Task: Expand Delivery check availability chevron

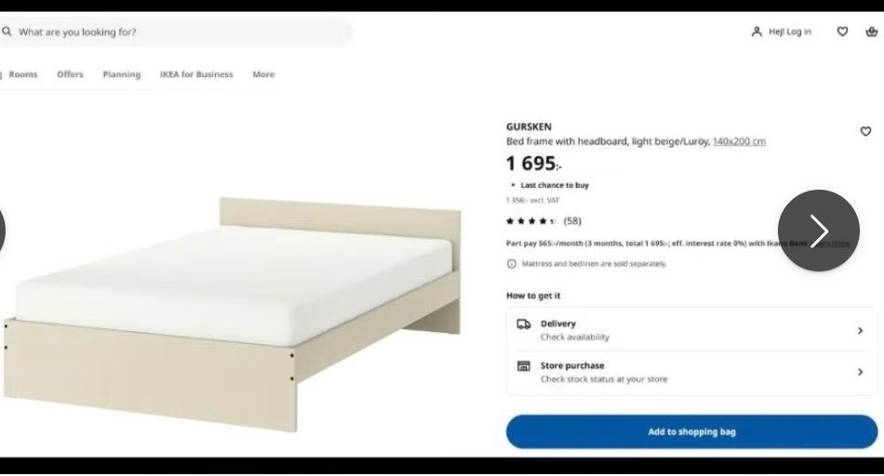Action: pos(861,331)
